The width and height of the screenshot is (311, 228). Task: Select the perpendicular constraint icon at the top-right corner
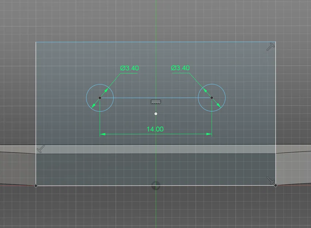click(270, 47)
